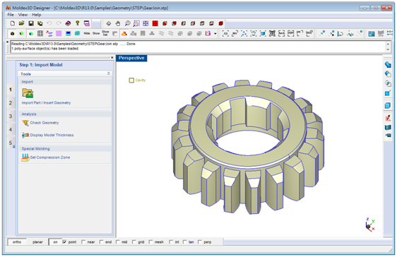Click the Show Sel toolbar button
This screenshot has height=257, width=397.
click(105, 33)
